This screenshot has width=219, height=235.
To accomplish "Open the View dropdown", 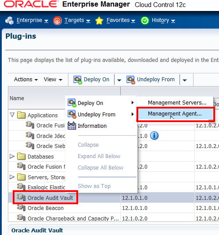I will tap(53, 80).
